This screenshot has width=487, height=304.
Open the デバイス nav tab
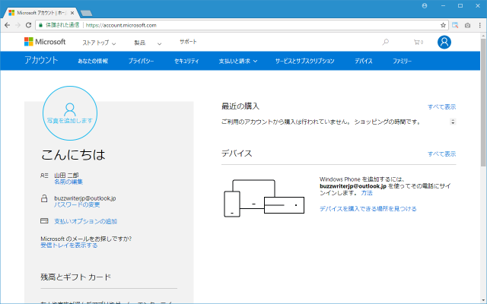[364, 61]
